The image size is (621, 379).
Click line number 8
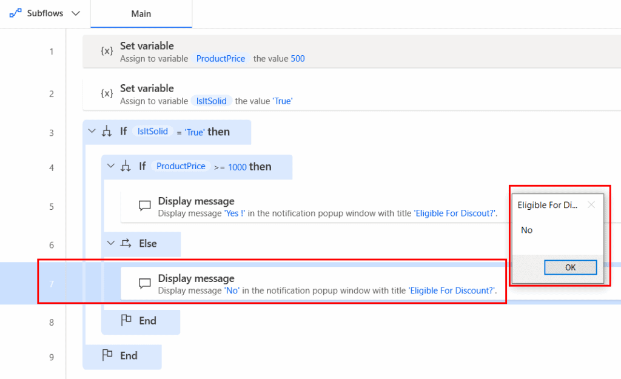coord(52,323)
